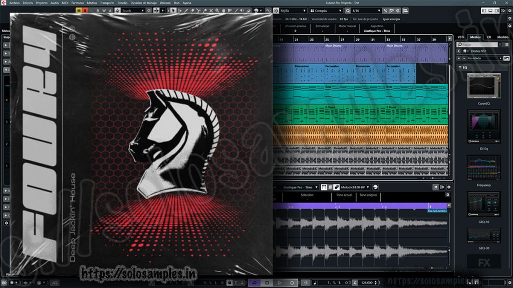Select the Range Selection tool

pos(180,10)
